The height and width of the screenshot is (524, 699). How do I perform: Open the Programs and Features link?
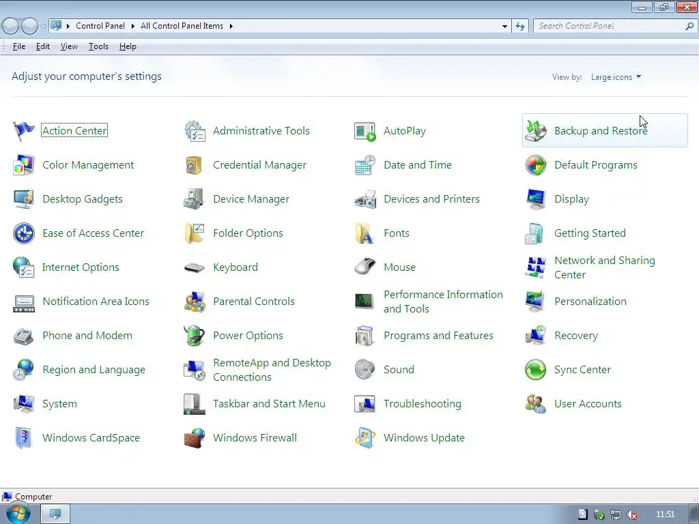438,336
